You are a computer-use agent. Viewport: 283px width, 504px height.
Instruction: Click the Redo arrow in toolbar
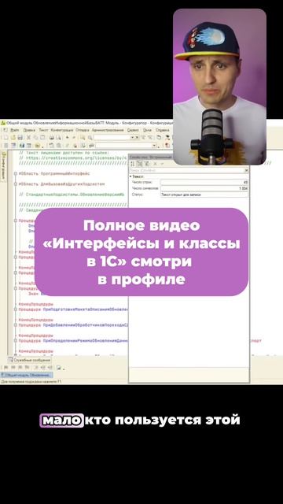tap(74, 138)
